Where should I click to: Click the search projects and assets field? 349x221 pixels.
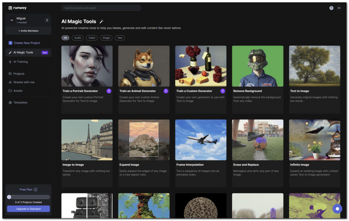101,8
